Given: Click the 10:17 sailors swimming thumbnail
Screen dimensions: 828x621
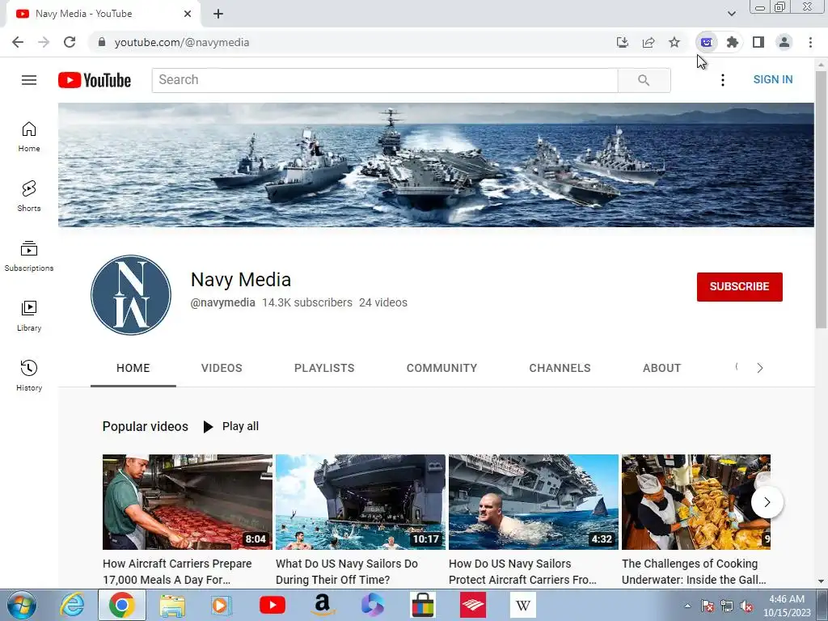Looking at the screenshot, I should click(361, 502).
